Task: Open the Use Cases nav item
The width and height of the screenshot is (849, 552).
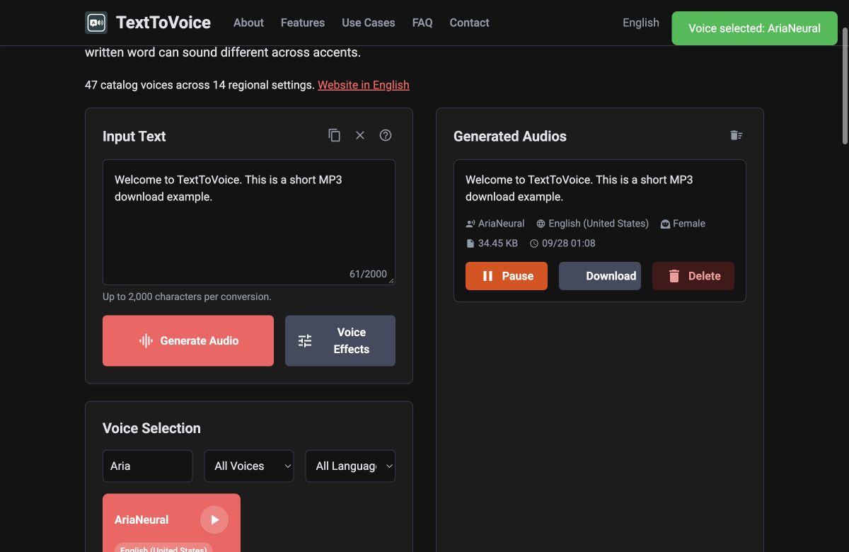Action: 369,23
